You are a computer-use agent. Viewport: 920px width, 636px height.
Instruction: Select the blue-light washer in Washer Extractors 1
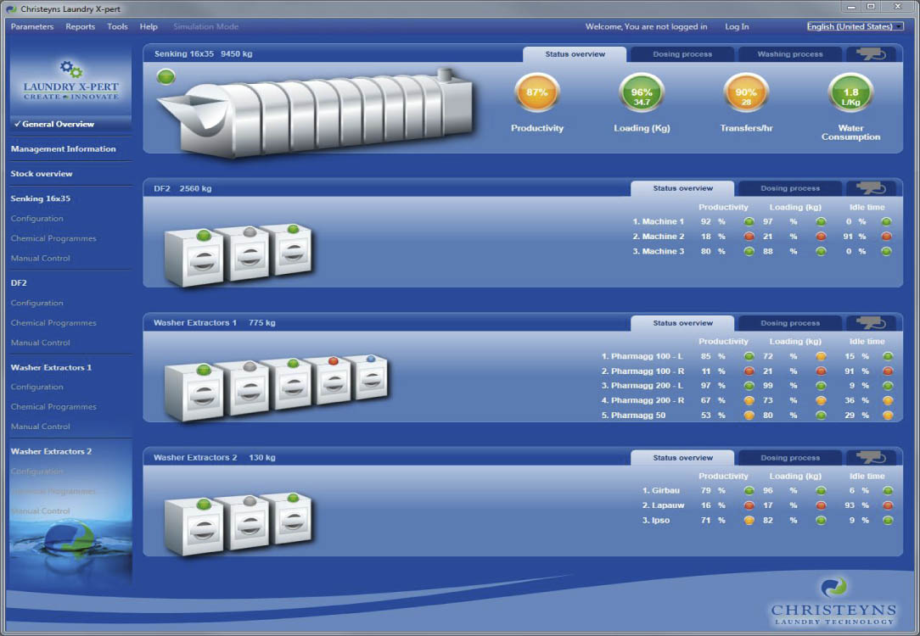click(x=369, y=377)
